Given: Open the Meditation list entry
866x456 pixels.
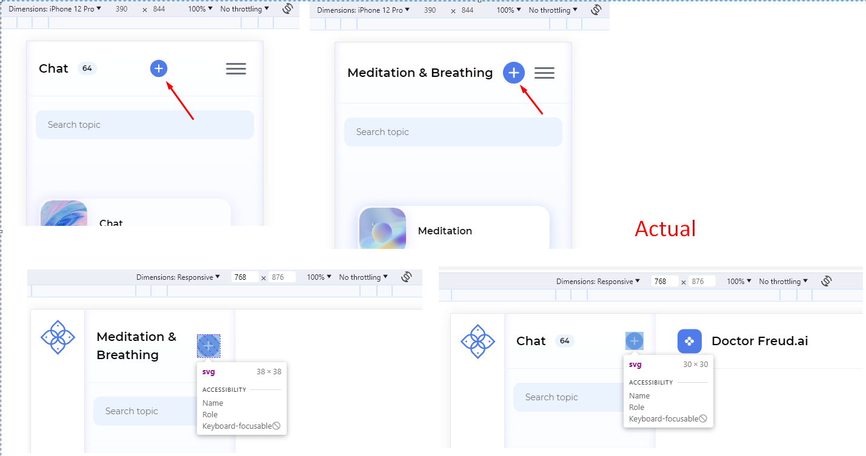Looking at the screenshot, I should 445,231.
